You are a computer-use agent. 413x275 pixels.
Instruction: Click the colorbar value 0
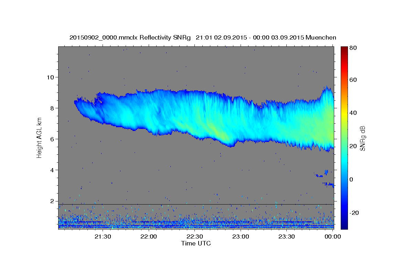pyautogui.click(x=351, y=179)
